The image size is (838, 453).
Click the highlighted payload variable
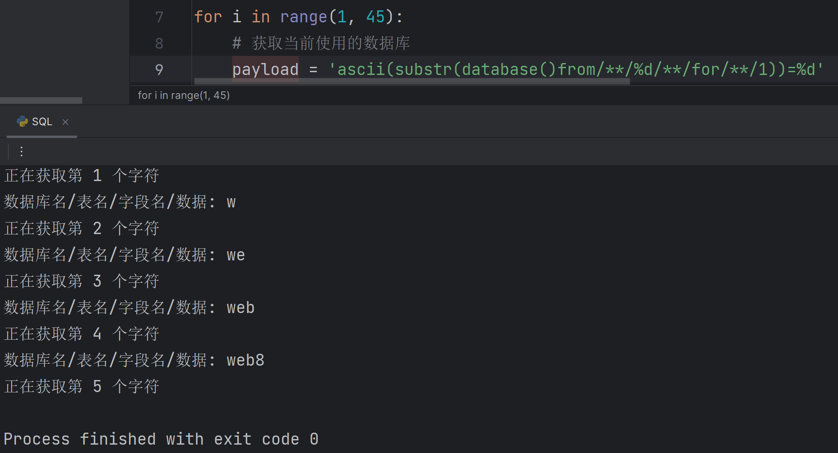[265, 70]
